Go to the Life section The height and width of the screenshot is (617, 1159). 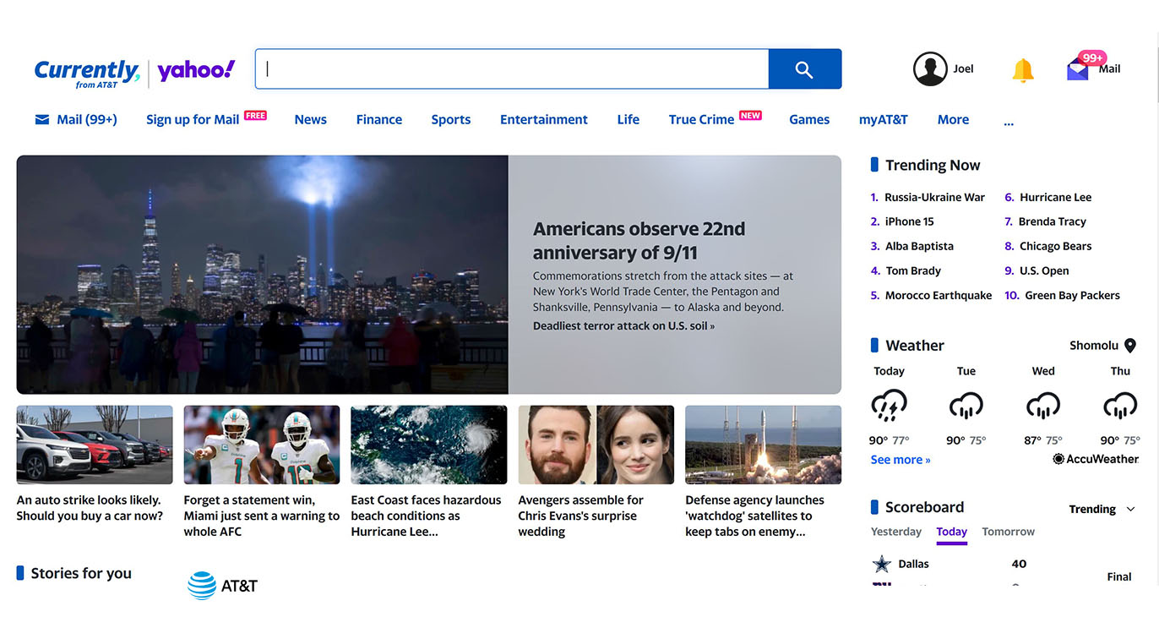pyautogui.click(x=628, y=120)
